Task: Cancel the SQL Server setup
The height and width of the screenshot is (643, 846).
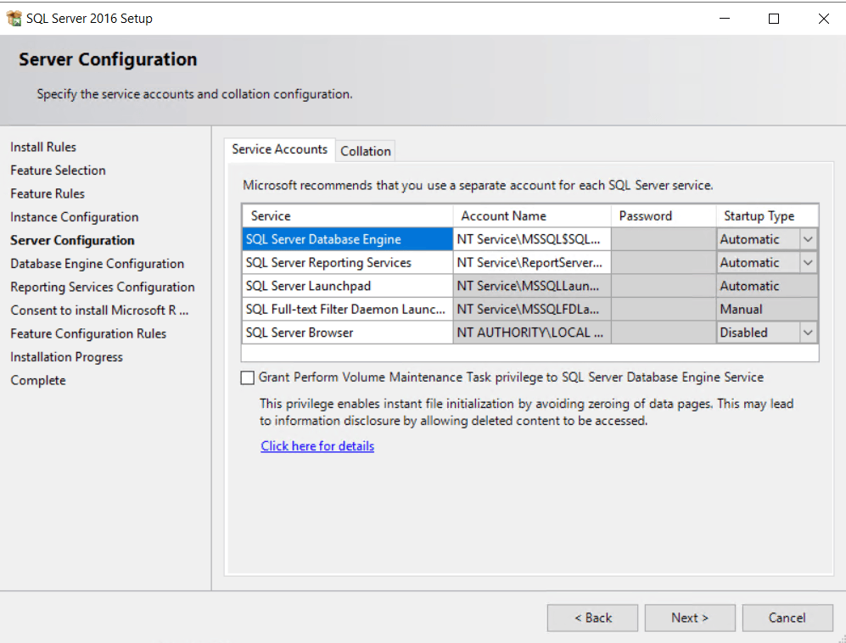Action: [787, 618]
